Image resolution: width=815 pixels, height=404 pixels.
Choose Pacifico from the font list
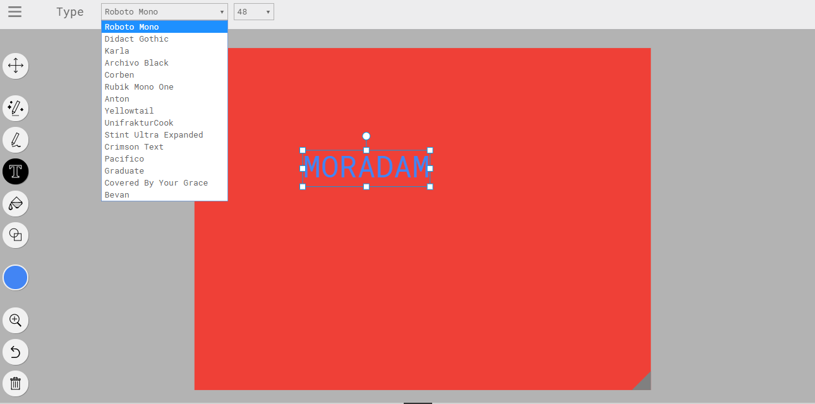pos(124,159)
